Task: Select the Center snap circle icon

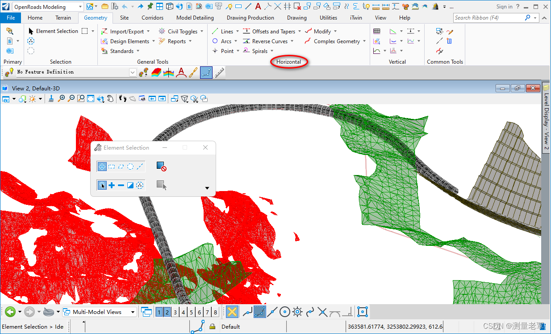Action: (285, 312)
